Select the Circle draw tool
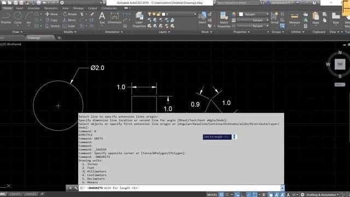Screen dimensions: 350x197 pos(17,18)
